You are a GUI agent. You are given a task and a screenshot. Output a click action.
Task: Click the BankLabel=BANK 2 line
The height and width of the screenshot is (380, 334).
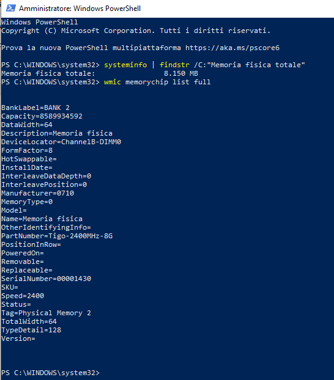(x=35, y=108)
